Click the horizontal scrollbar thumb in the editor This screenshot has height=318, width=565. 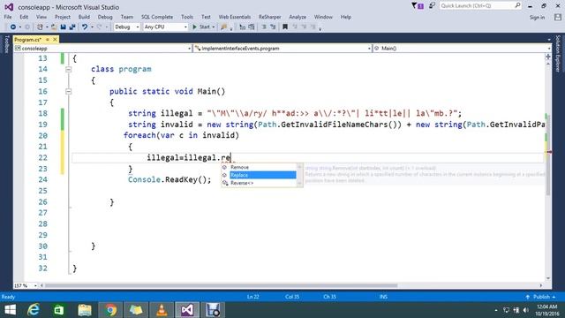(x=221, y=285)
